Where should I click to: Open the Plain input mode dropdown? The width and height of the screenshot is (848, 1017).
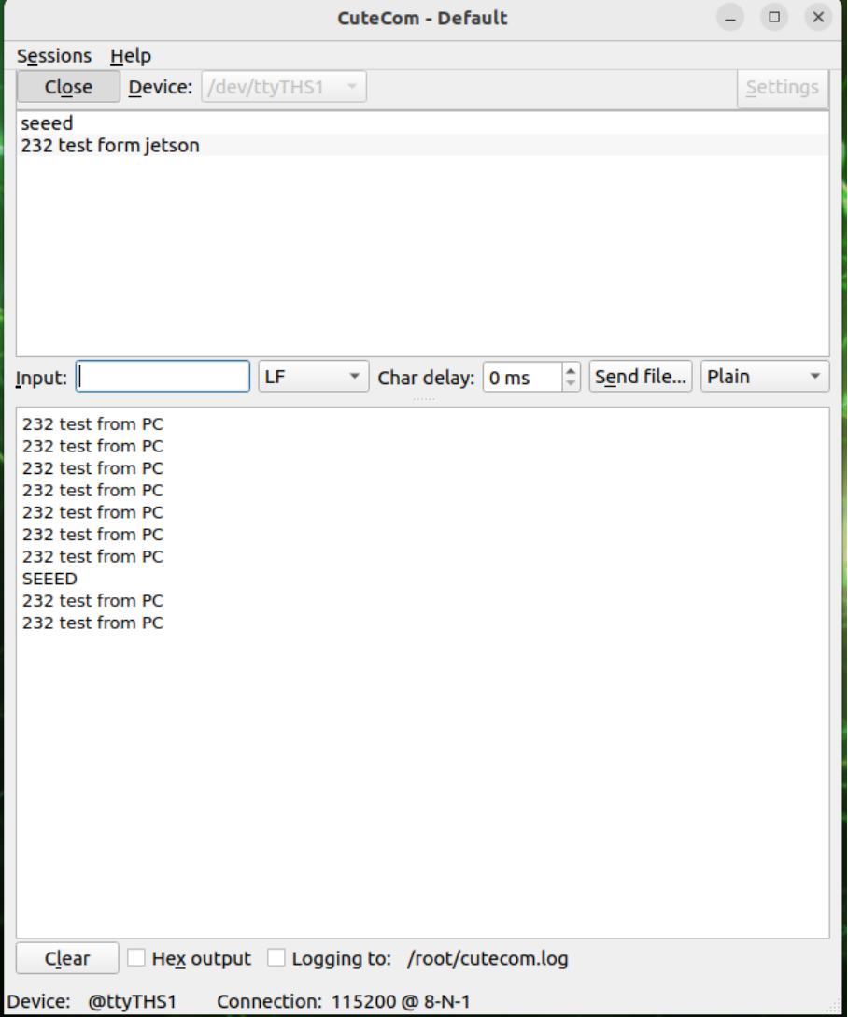click(764, 377)
